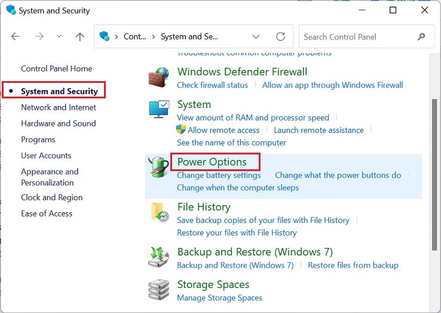Click the Backup and Restore drive icon
The width and height of the screenshot is (441, 313).
158,257
